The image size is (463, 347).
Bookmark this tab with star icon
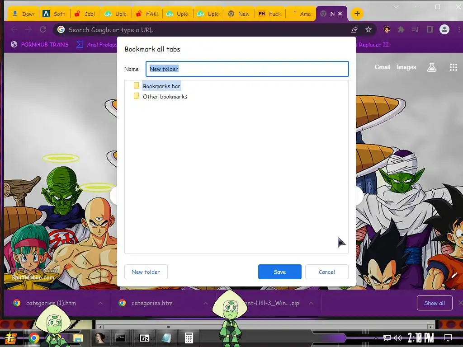369,29
